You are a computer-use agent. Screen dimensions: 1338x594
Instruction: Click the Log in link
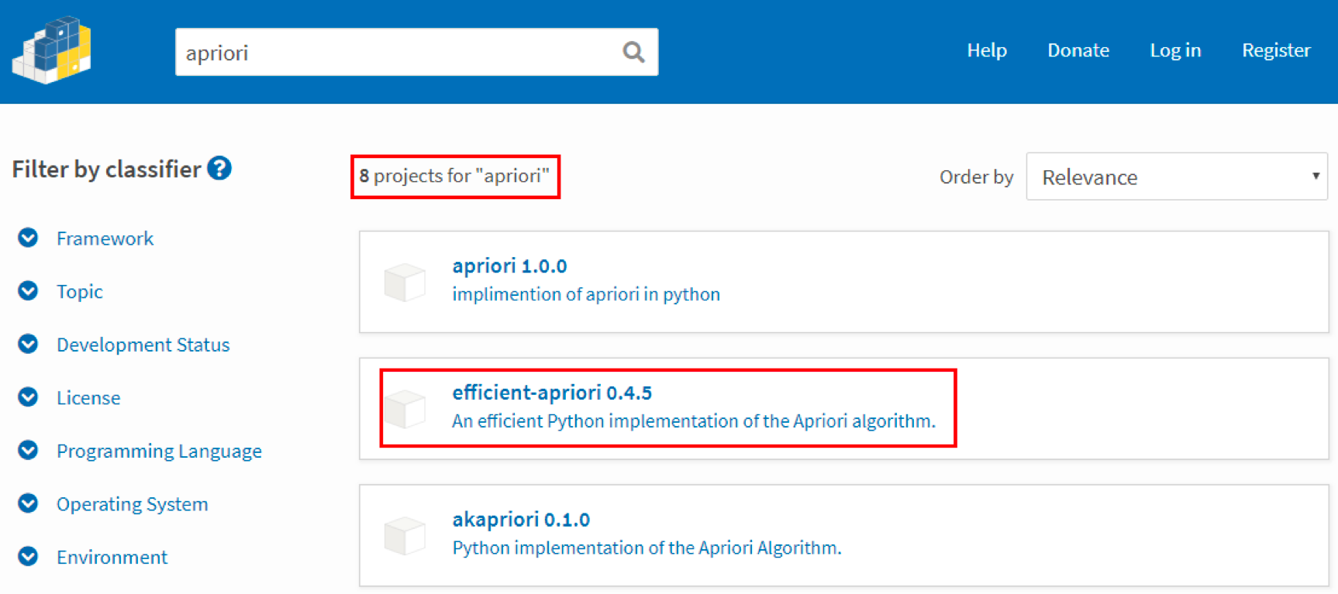(1174, 50)
